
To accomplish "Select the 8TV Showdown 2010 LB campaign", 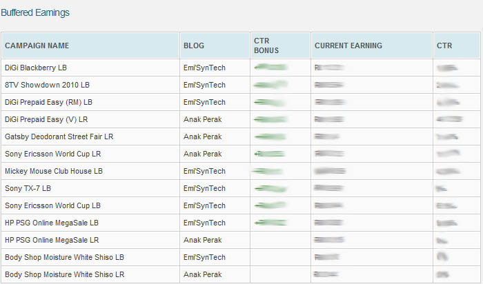I will [47, 85].
